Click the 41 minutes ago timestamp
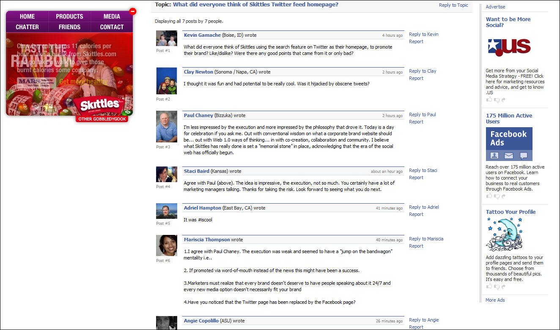Screen dimensions: 560x330 389,208
